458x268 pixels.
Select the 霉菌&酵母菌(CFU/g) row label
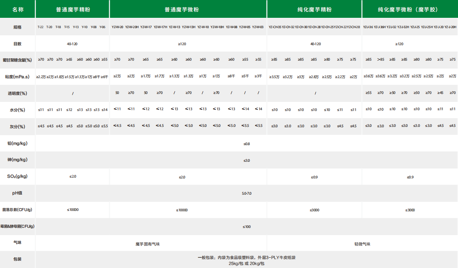(x=17, y=226)
